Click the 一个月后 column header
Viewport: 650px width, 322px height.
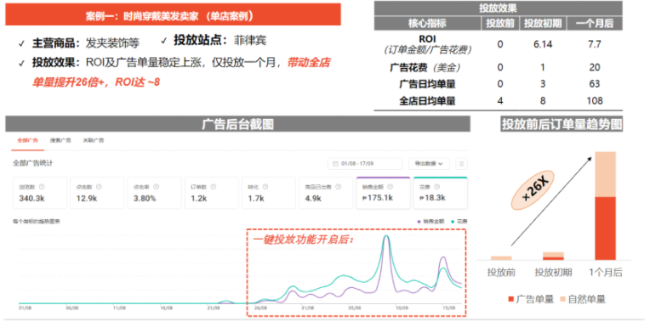[595, 24]
